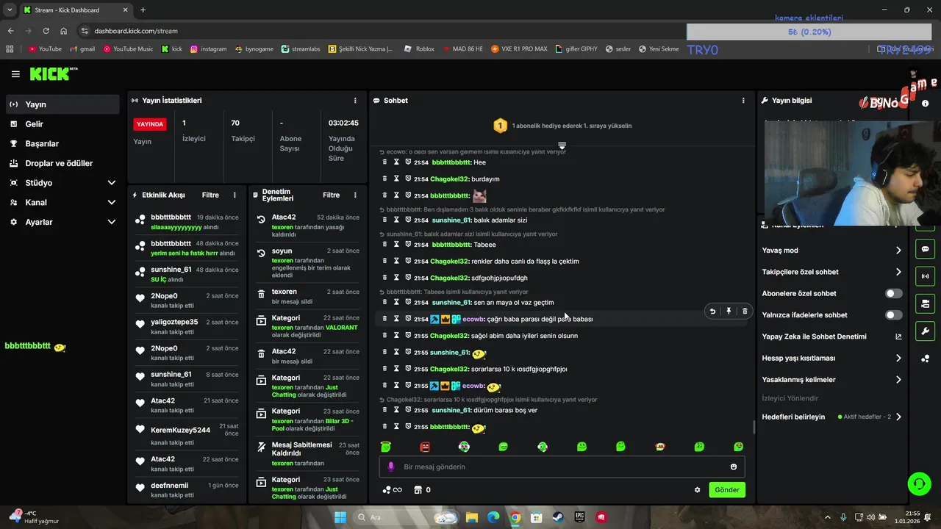This screenshot has height=529, width=941.
Task: Delete Chagokel32's burdayım message with trash icon
Action: [384, 179]
